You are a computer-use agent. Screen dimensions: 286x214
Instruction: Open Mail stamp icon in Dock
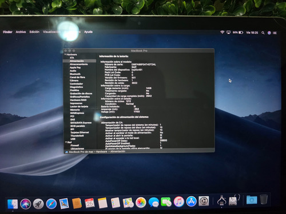coord(64,204)
